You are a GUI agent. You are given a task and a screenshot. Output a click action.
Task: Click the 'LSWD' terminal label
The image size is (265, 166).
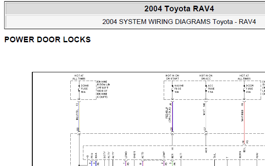click(x=126, y=155)
